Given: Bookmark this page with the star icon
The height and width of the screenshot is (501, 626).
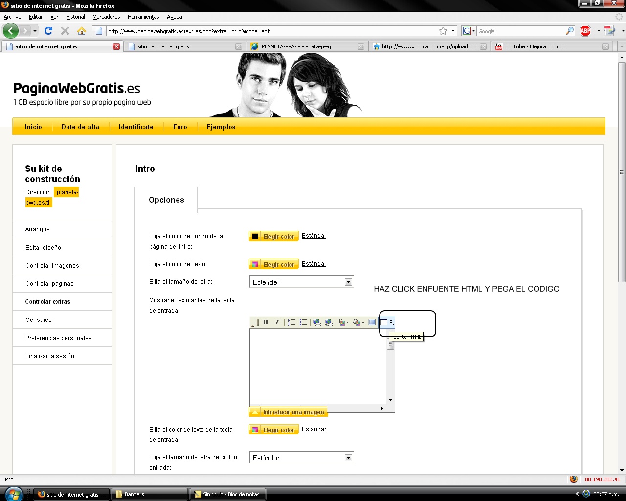Looking at the screenshot, I should (443, 31).
